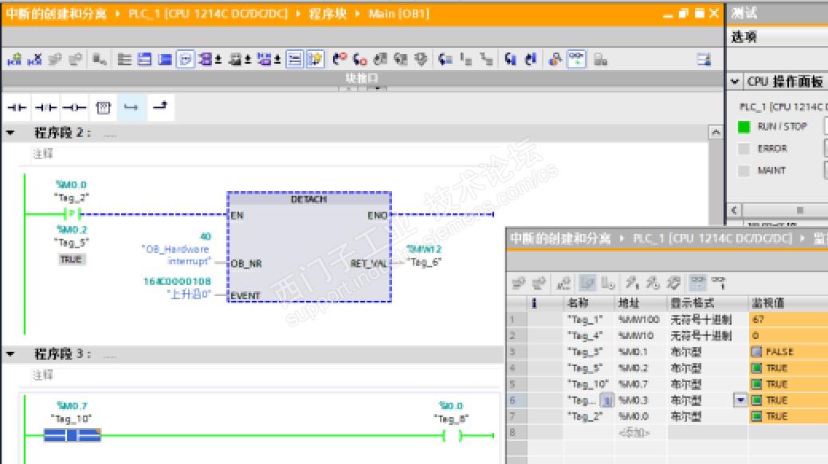Click the testing pane title

(x=744, y=14)
